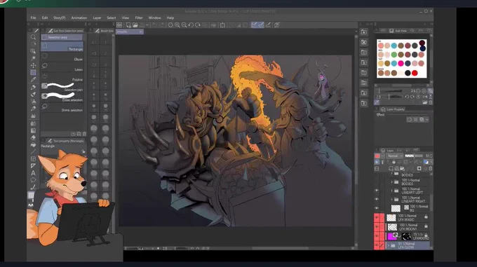
Task: Click the Delete sub tool trash icon
Action: [x=84, y=134]
